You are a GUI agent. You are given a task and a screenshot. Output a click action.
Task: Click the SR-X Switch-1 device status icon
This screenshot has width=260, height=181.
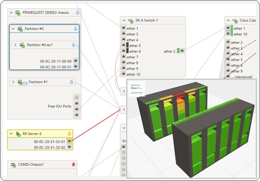click(130, 21)
